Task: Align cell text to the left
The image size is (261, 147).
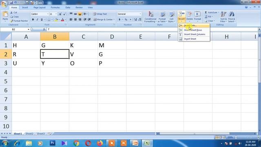Action: [x=71, y=20]
